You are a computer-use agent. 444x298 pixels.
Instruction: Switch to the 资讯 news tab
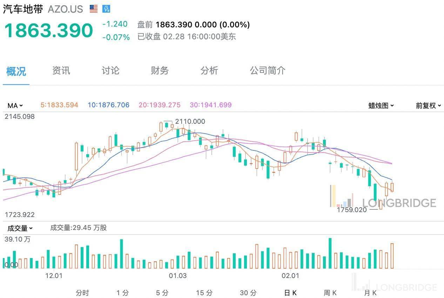(x=61, y=71)
